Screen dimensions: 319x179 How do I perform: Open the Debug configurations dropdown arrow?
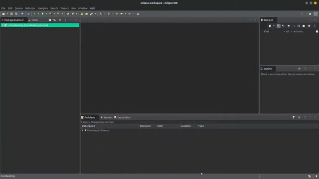coord(38,14)
